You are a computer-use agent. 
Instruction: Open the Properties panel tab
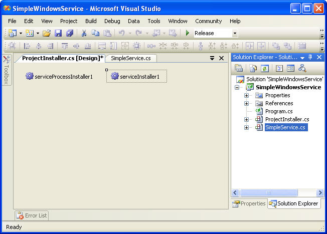point(249,203)
